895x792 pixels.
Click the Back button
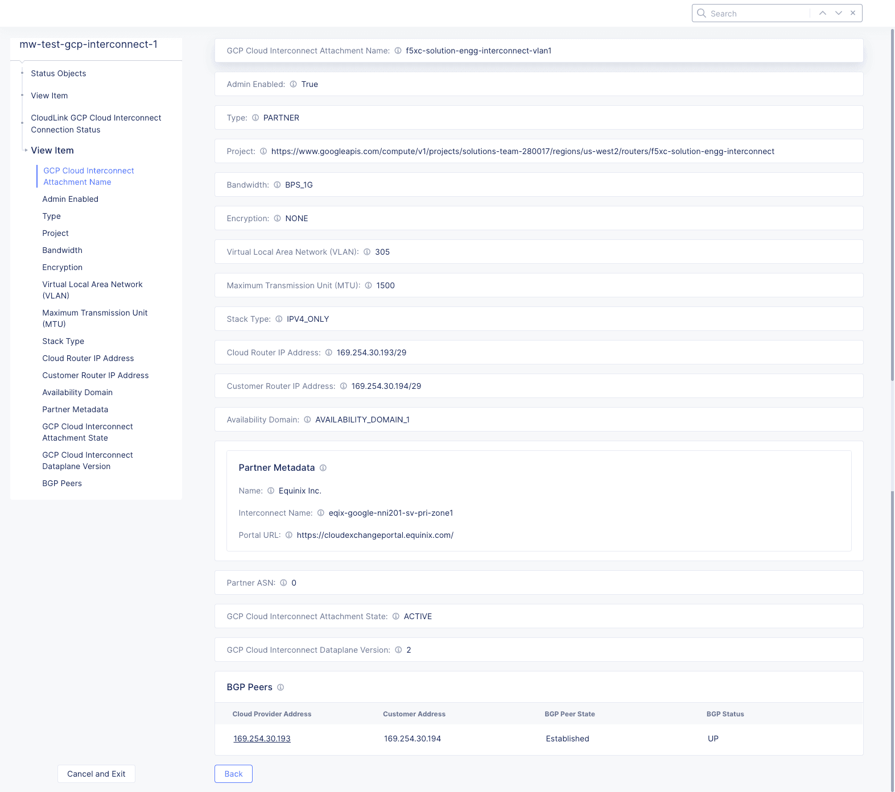tap(233, 774)
